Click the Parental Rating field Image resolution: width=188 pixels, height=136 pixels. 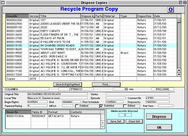(x=37, y=106)
